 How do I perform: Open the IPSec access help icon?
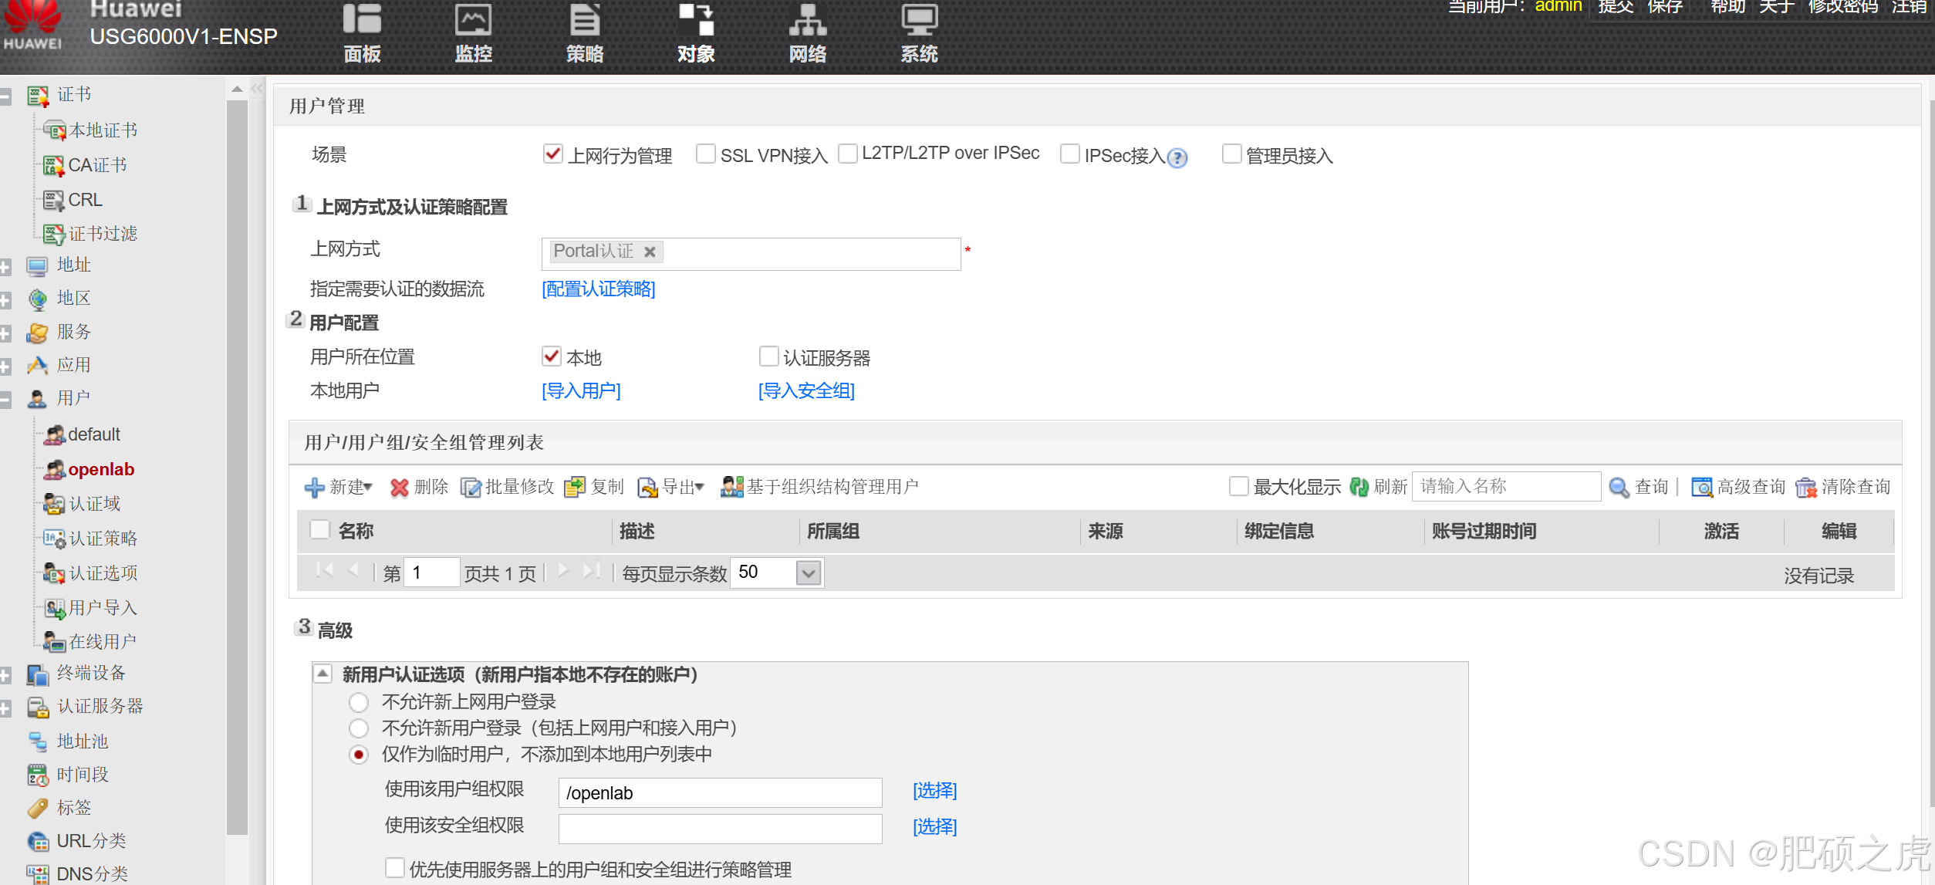1177,158
